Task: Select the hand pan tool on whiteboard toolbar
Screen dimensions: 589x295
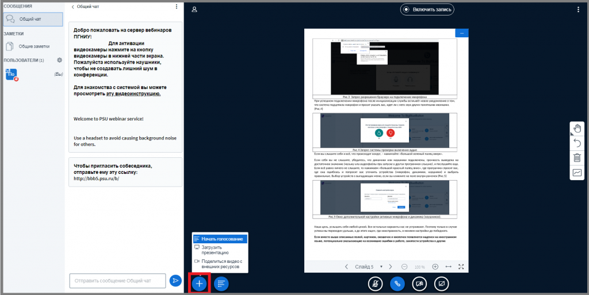Action: (x=577, y=129)
